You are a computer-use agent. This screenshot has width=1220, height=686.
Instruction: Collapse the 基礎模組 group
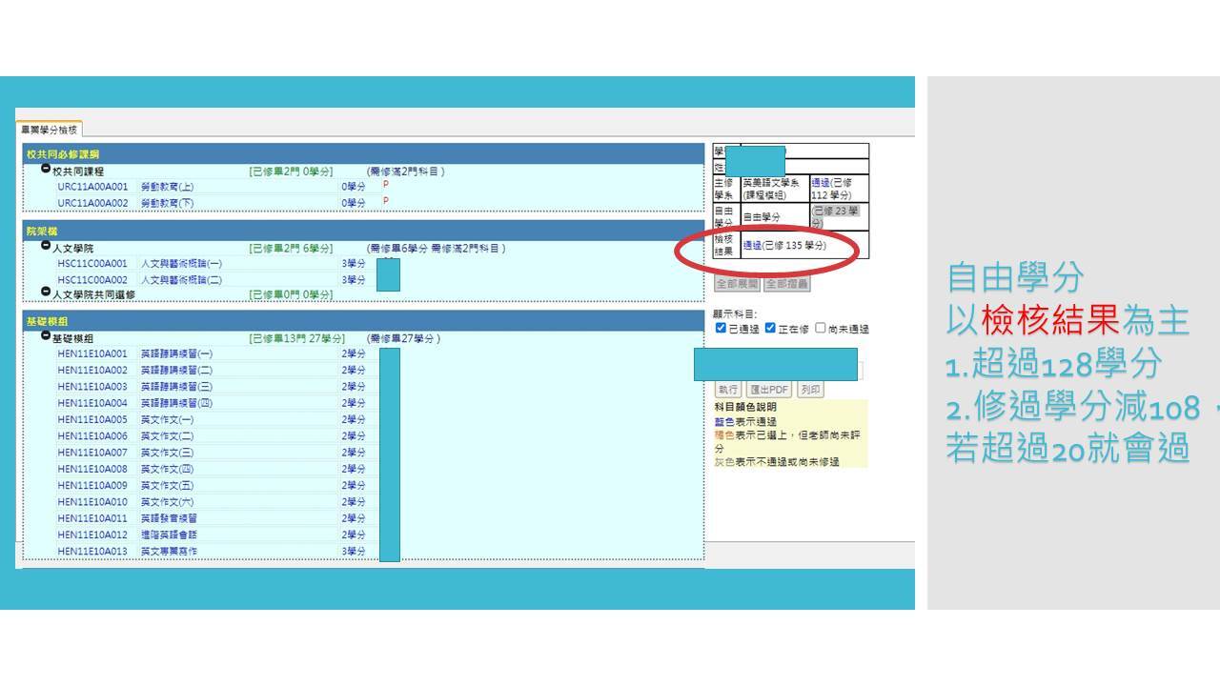point(46,335)
